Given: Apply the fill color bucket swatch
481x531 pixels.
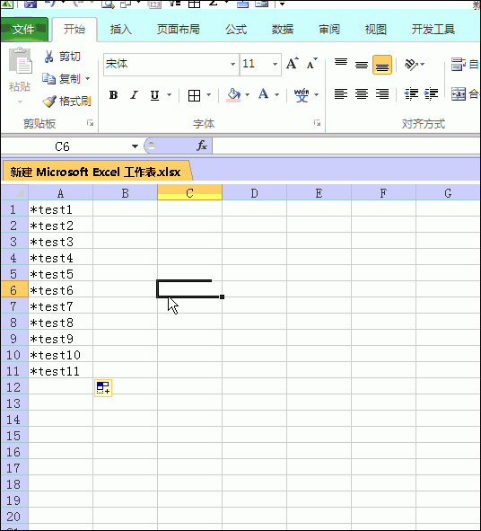Looking at the screenshot, I should point(233,95).
